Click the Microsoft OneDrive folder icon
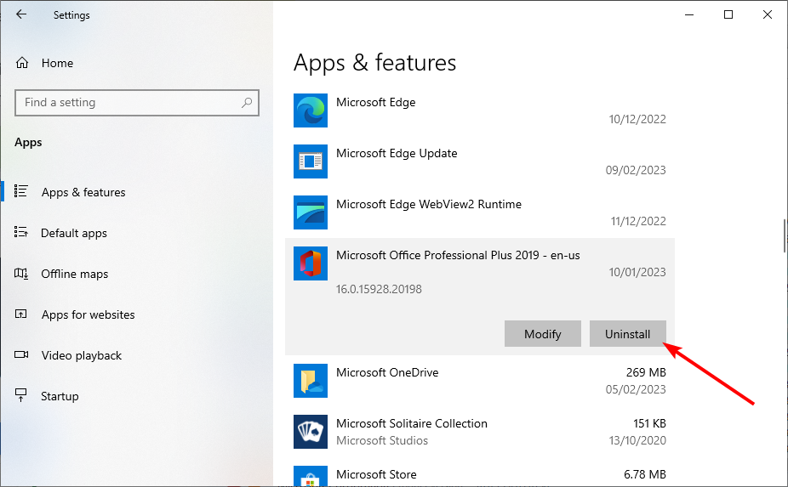Image resolution: width=788 pixels, height=487 pixels. tap(311, 381)
